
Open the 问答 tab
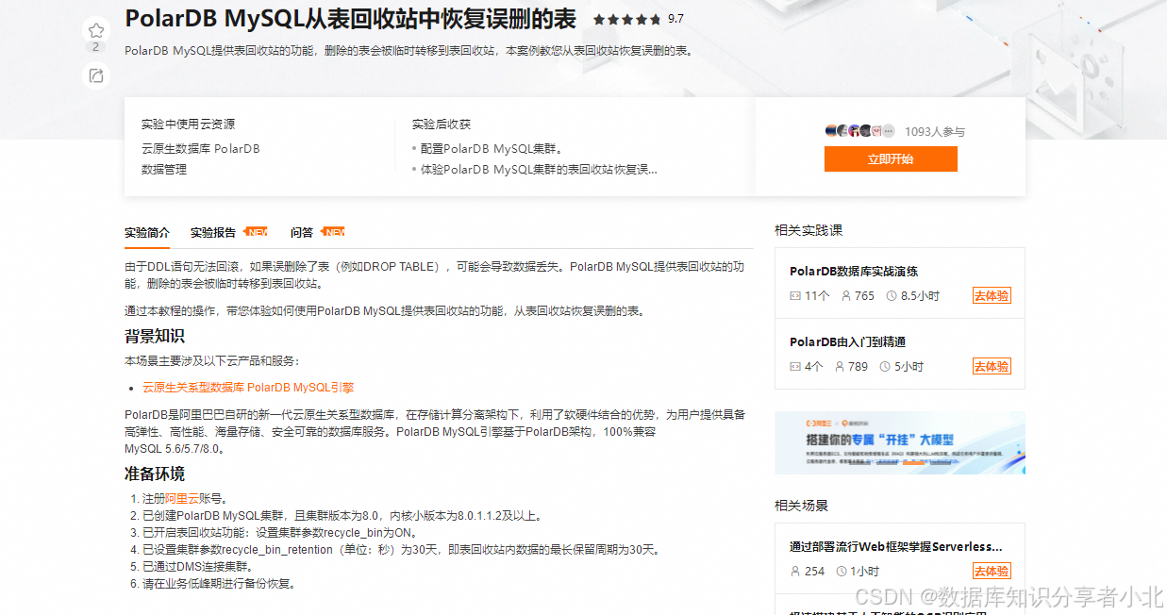pyautogui.click(x=302, y=231)
